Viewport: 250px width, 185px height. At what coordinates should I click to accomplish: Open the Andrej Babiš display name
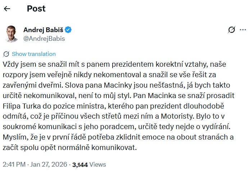pyautogui.click(x=44, y=30)
